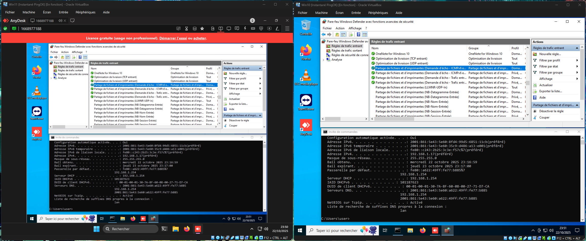
Task: Click Export list icon in Win10 firewall toolbar
Action: pyautogui.click(x=351, y=35)
